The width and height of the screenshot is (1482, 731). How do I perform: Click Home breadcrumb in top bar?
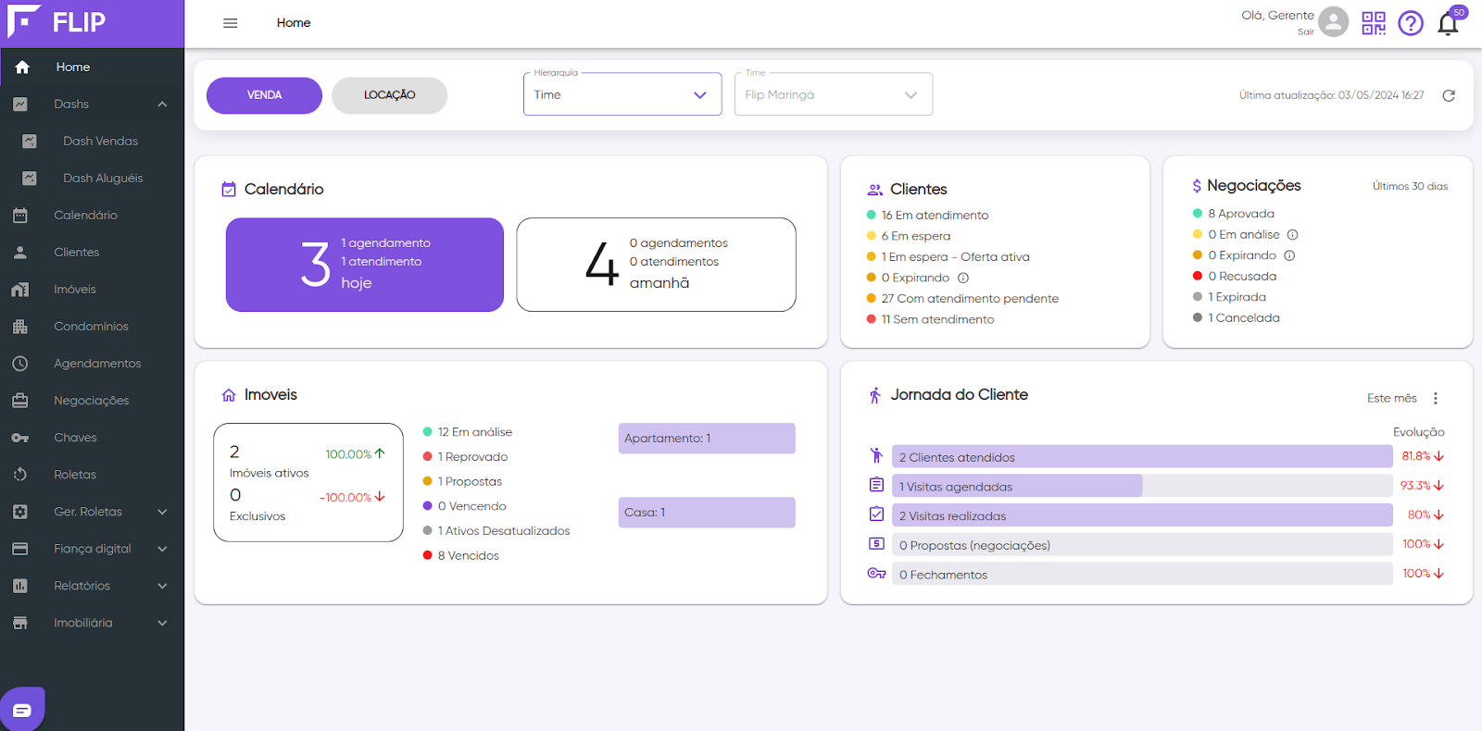tap(294, 23)
